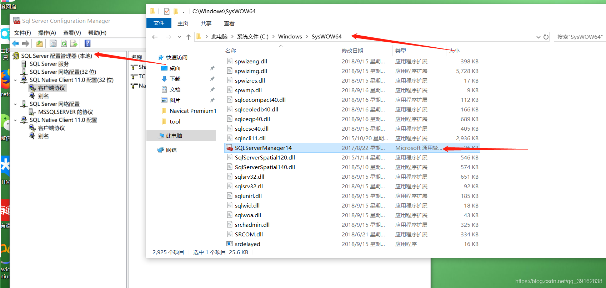Image resolution: width=606 pixels, height=288 pixels.
Task: Open 文件(F) menu in Configuration Manager
Action: click(22, 33)
